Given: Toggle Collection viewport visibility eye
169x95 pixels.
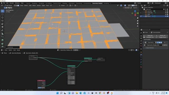Looking at the screenshot, I should point(166,9).
